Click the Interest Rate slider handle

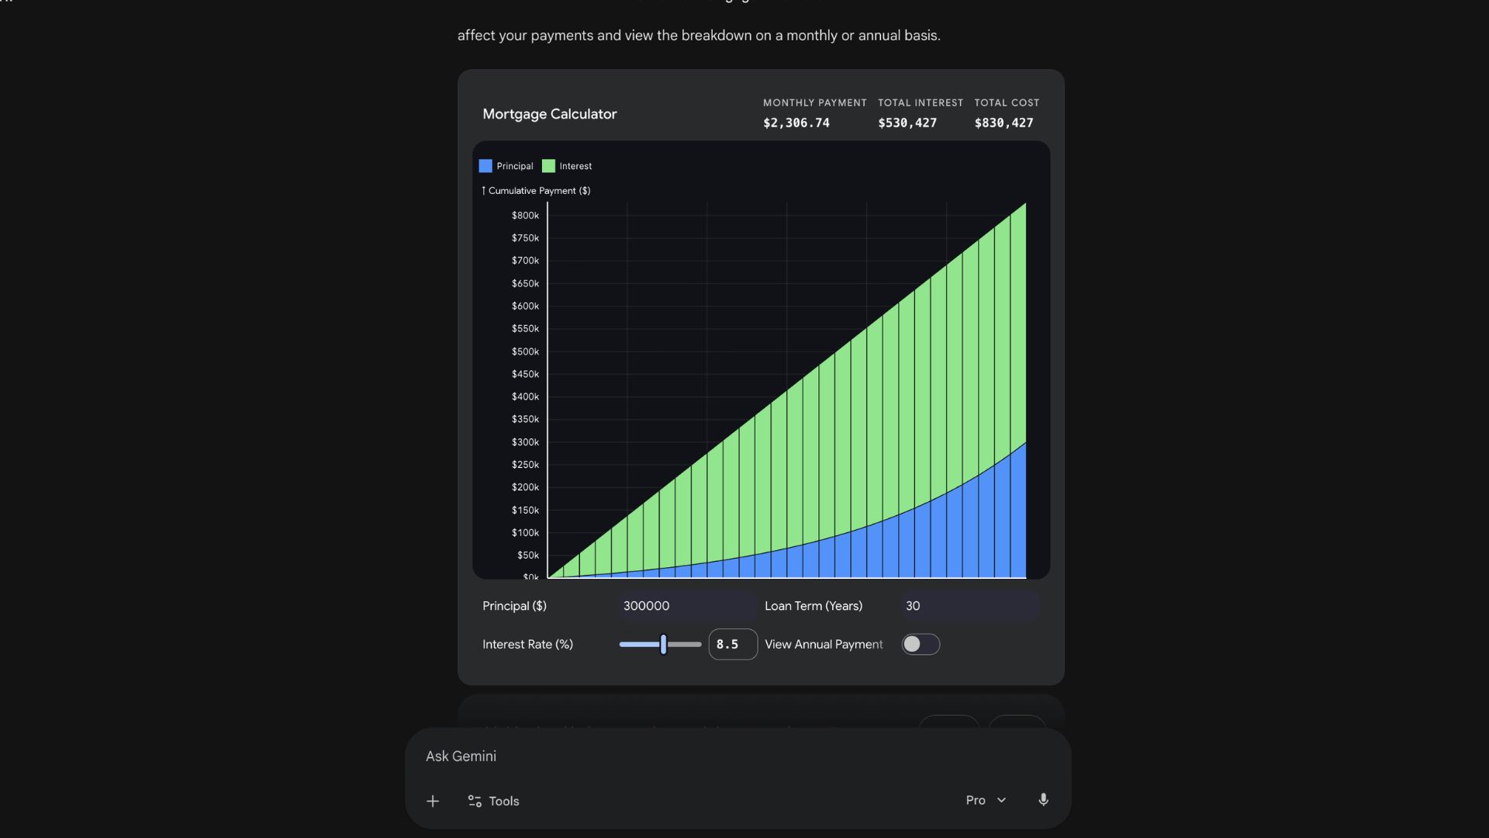pyautogui.click(x=663, y=644)
